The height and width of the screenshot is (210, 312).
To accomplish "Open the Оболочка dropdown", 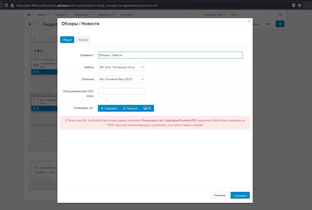I will pos(121,79).
